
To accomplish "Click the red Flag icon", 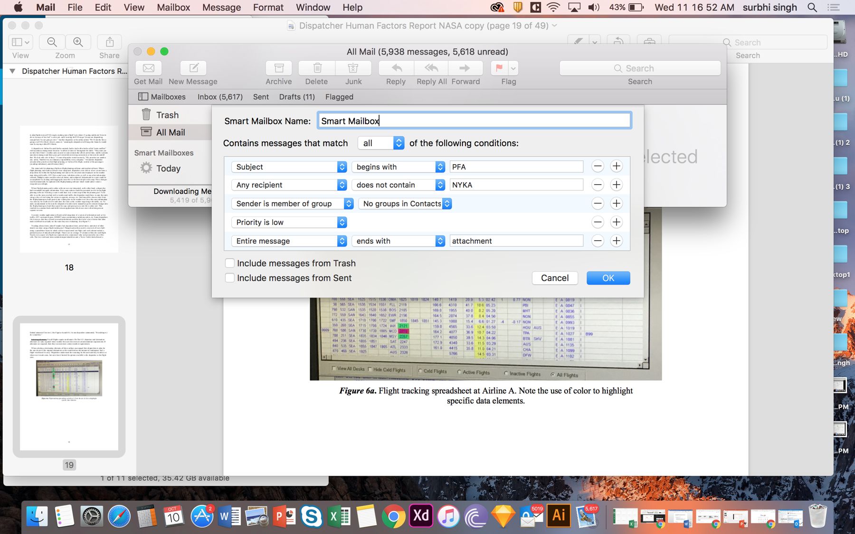I will 499,68.
